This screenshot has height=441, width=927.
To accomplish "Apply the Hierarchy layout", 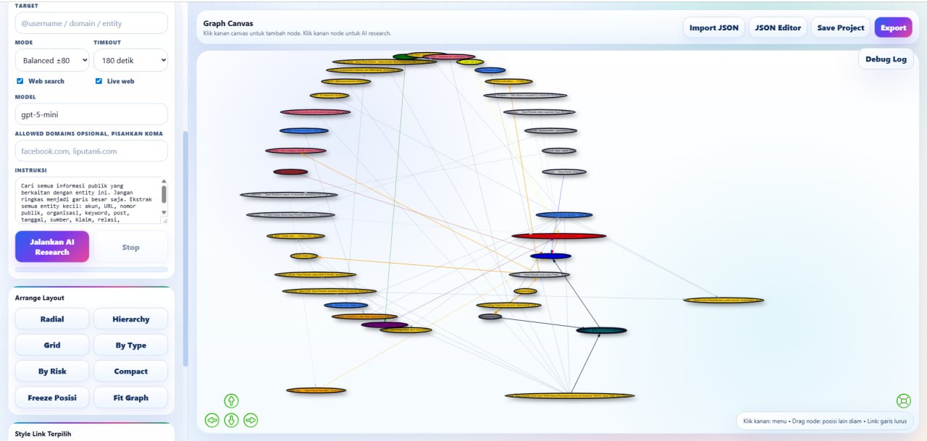I will (130, 319).
